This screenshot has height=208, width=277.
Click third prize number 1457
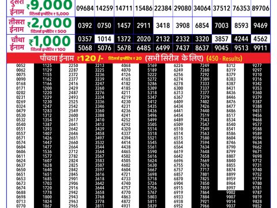point(124,25)
